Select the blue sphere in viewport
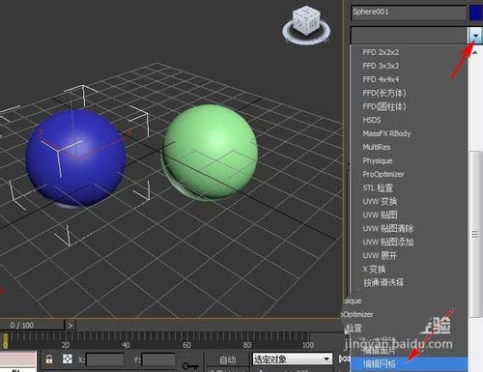This screenshot has width=483, height=372. click(x=75, y=157)
